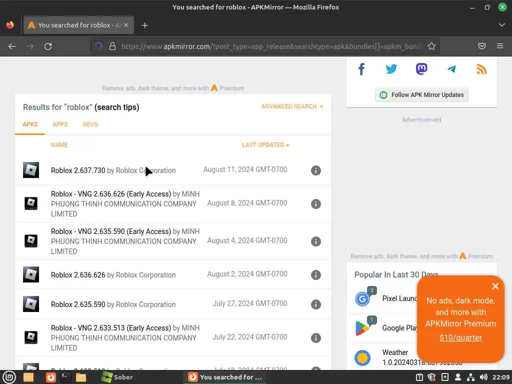Switch to the APKS results tab

30,124
